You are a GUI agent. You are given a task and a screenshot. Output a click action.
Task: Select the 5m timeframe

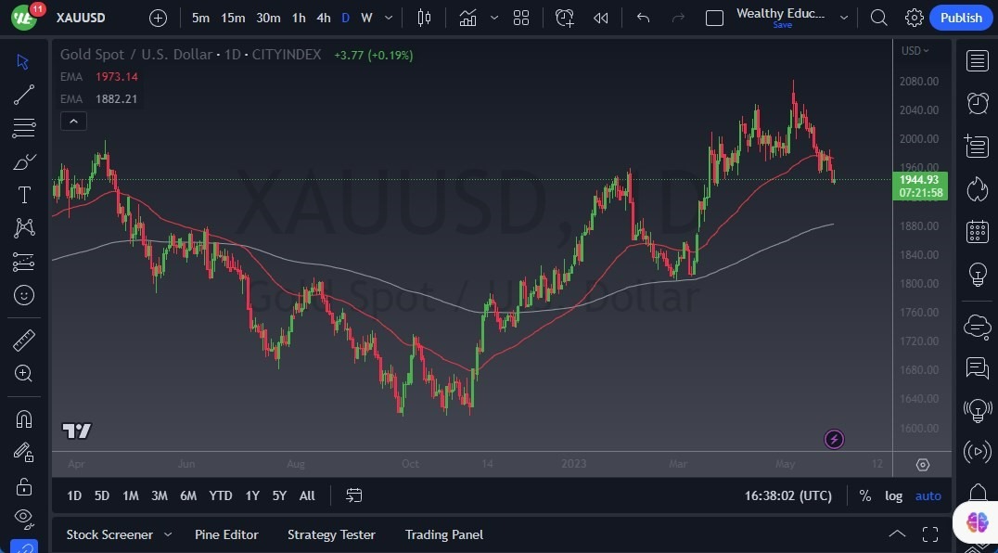click(x=200, y=18)
